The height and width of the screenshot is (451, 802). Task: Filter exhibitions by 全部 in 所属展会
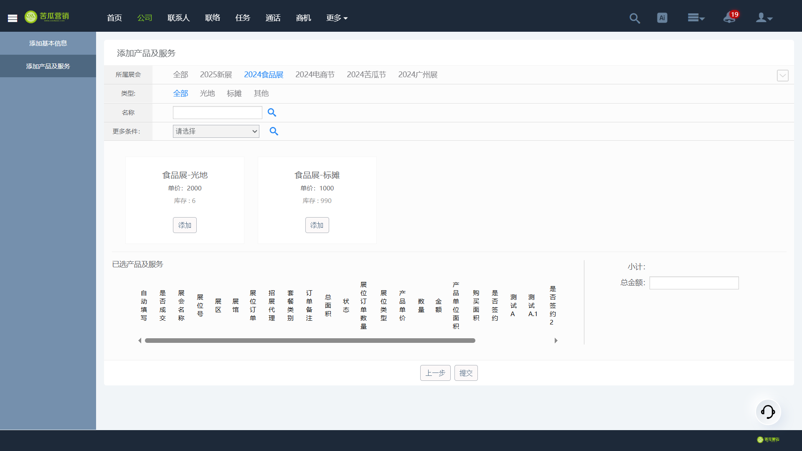(x=180, y=75)
